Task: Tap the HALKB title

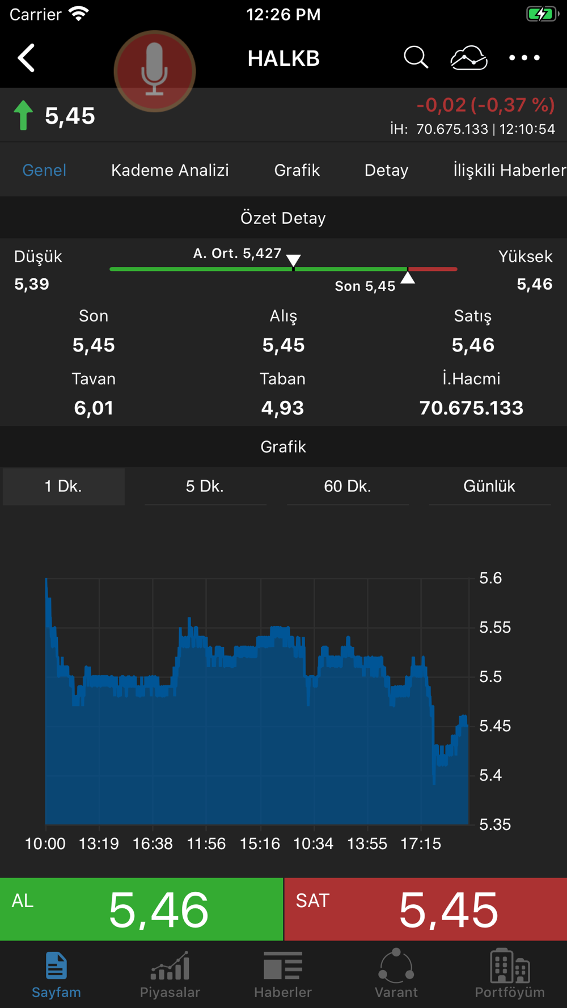Action: pyautogui.click(x=283, y=58)
